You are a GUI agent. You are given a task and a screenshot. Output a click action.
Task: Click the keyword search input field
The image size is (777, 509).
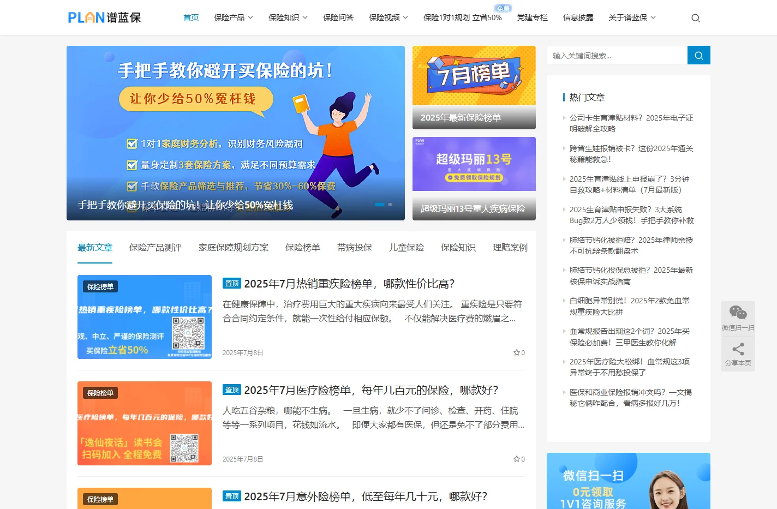pyautogui.click(x=617, y=55)
